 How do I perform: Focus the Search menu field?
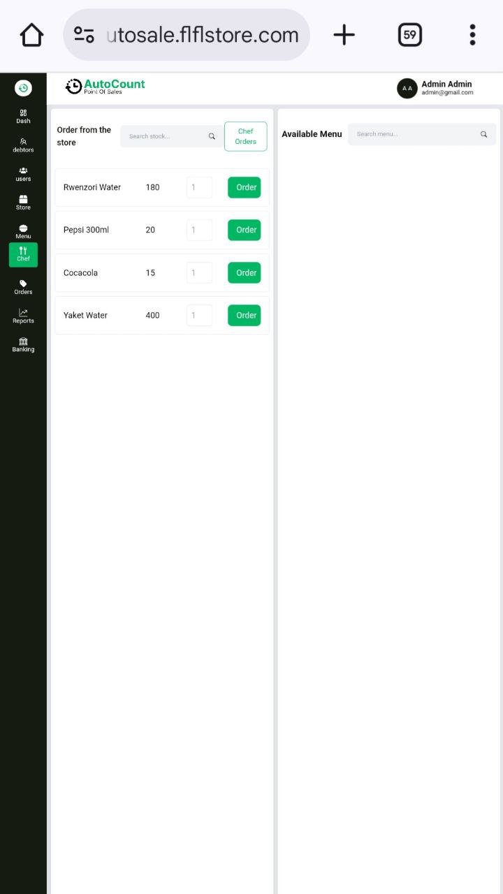point(422,134)
